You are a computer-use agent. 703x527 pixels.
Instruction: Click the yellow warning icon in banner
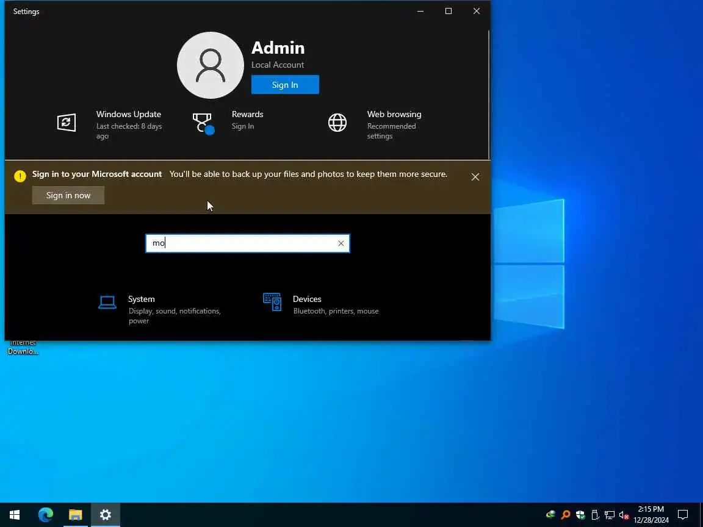coord(20,176)
